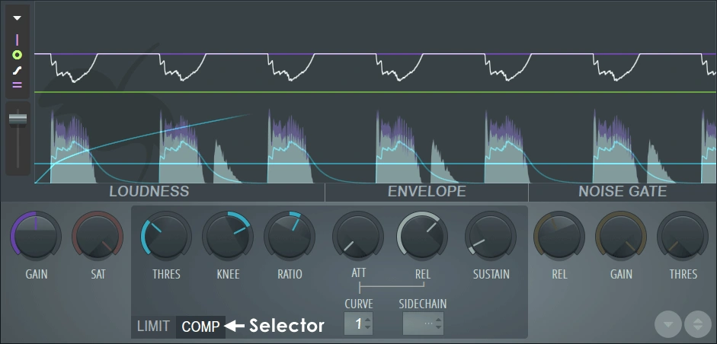The image size is (717, 344).
Task: Click the SAT label text
Action: (98, 274)
